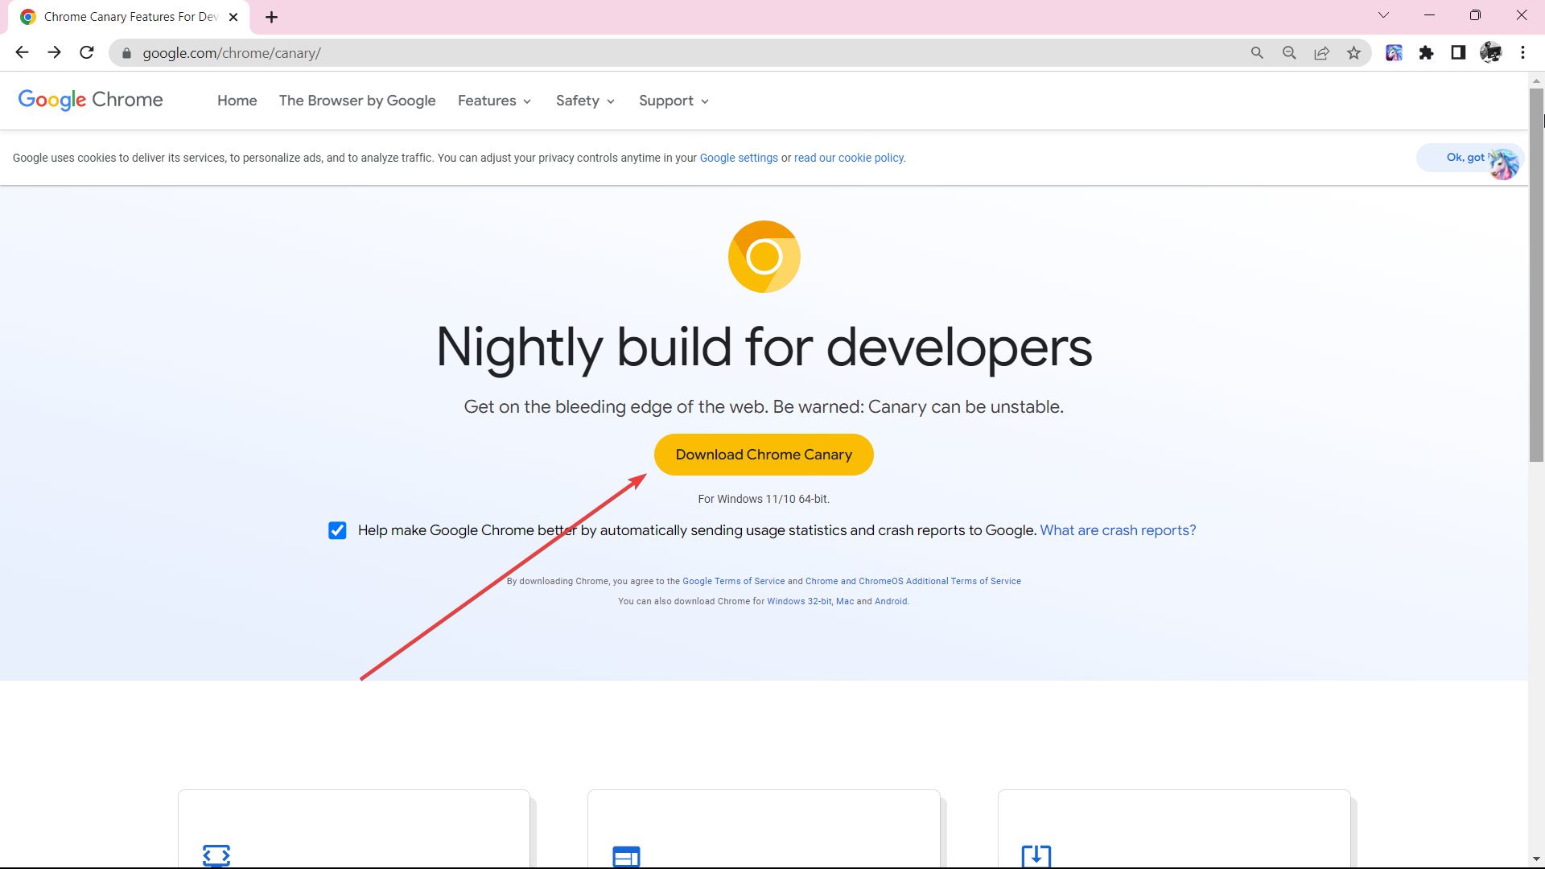Open the Extensions puzzle menu

1426,53
